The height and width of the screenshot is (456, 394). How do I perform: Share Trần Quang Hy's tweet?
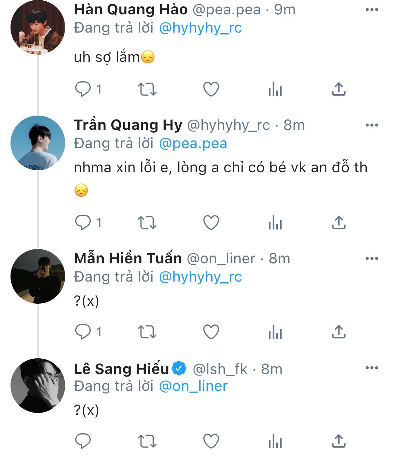pyautogui.click(x=339, y=222)
